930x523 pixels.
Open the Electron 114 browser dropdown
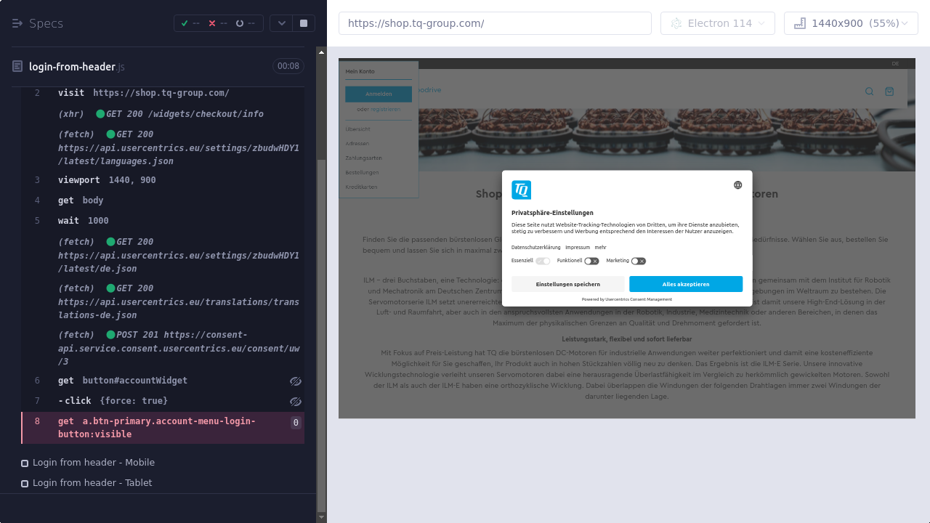tap(717, 23)
